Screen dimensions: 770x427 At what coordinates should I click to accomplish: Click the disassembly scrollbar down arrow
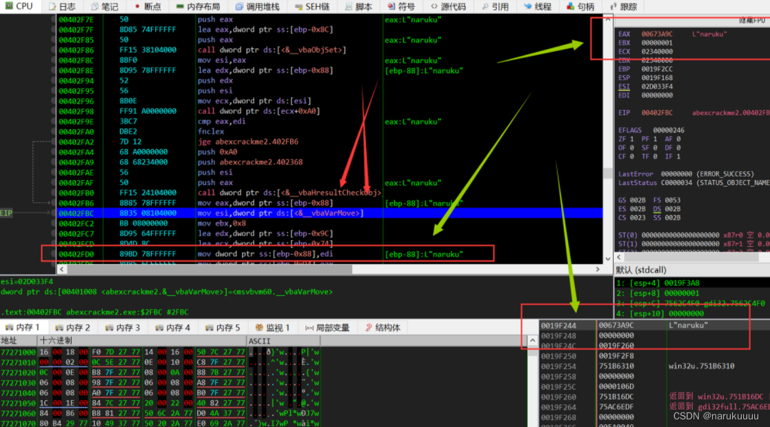(x=608, y=259)
